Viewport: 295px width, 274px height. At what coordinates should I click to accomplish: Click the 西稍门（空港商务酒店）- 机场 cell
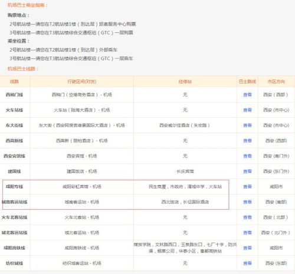point(82,95)
